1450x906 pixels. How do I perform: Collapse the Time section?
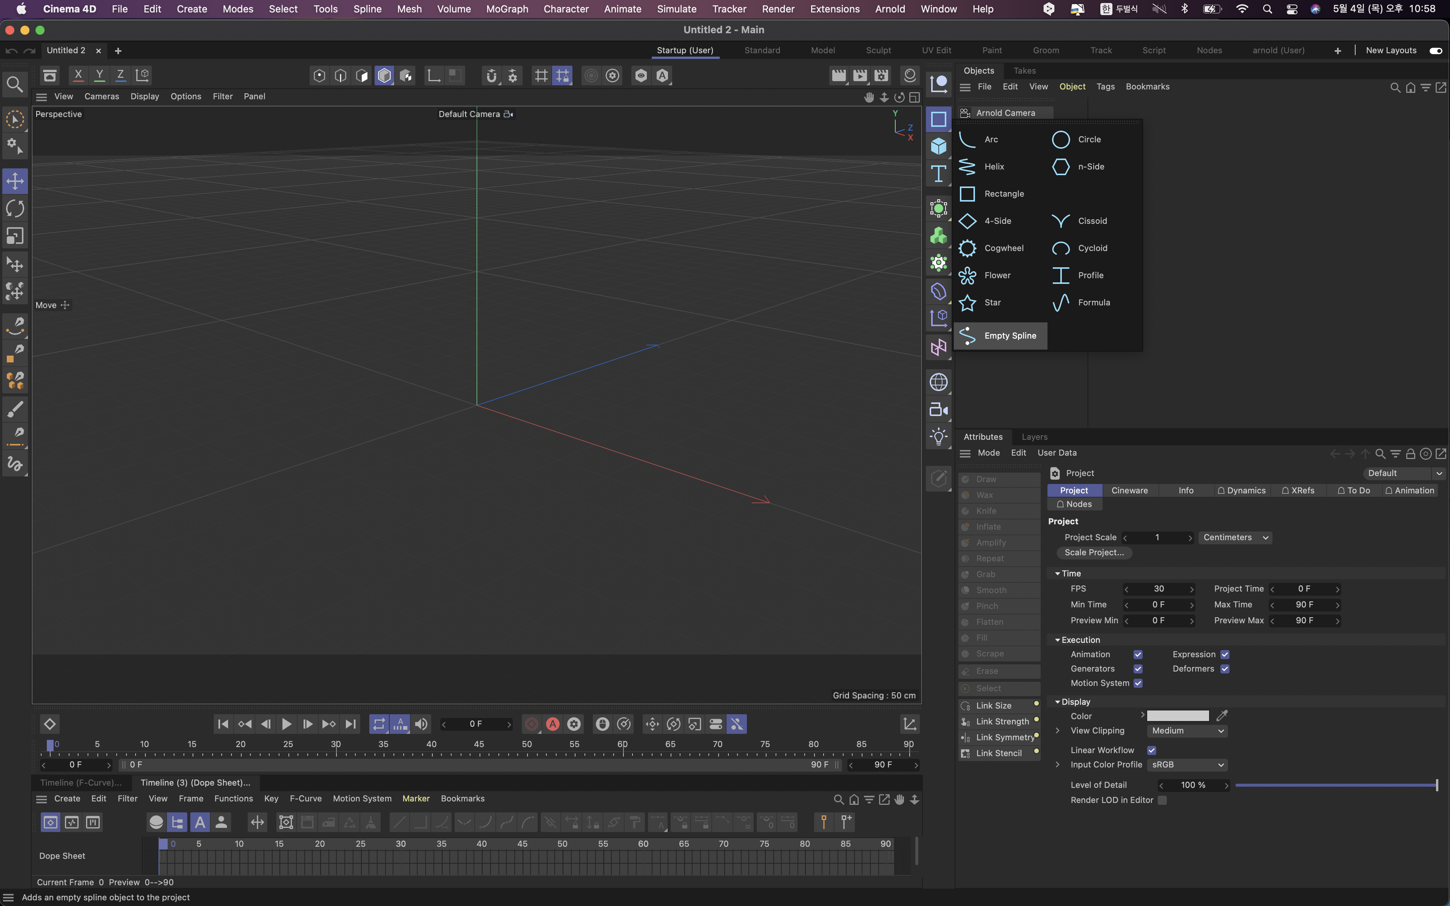click(x=1058, y=573)
